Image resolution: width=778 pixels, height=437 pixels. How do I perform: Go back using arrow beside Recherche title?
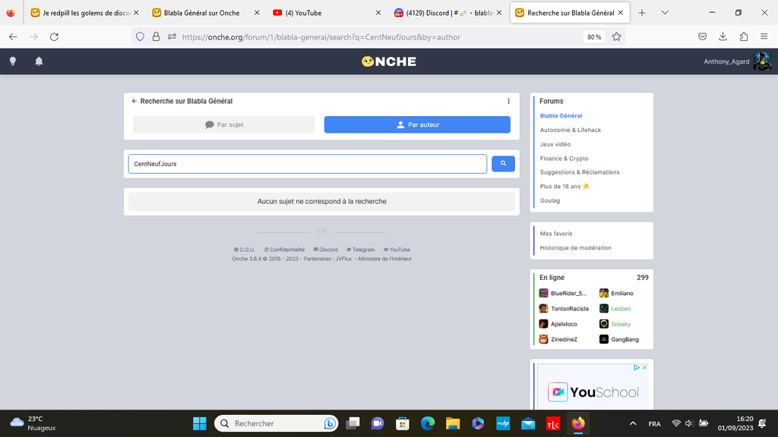coord(134,101)
